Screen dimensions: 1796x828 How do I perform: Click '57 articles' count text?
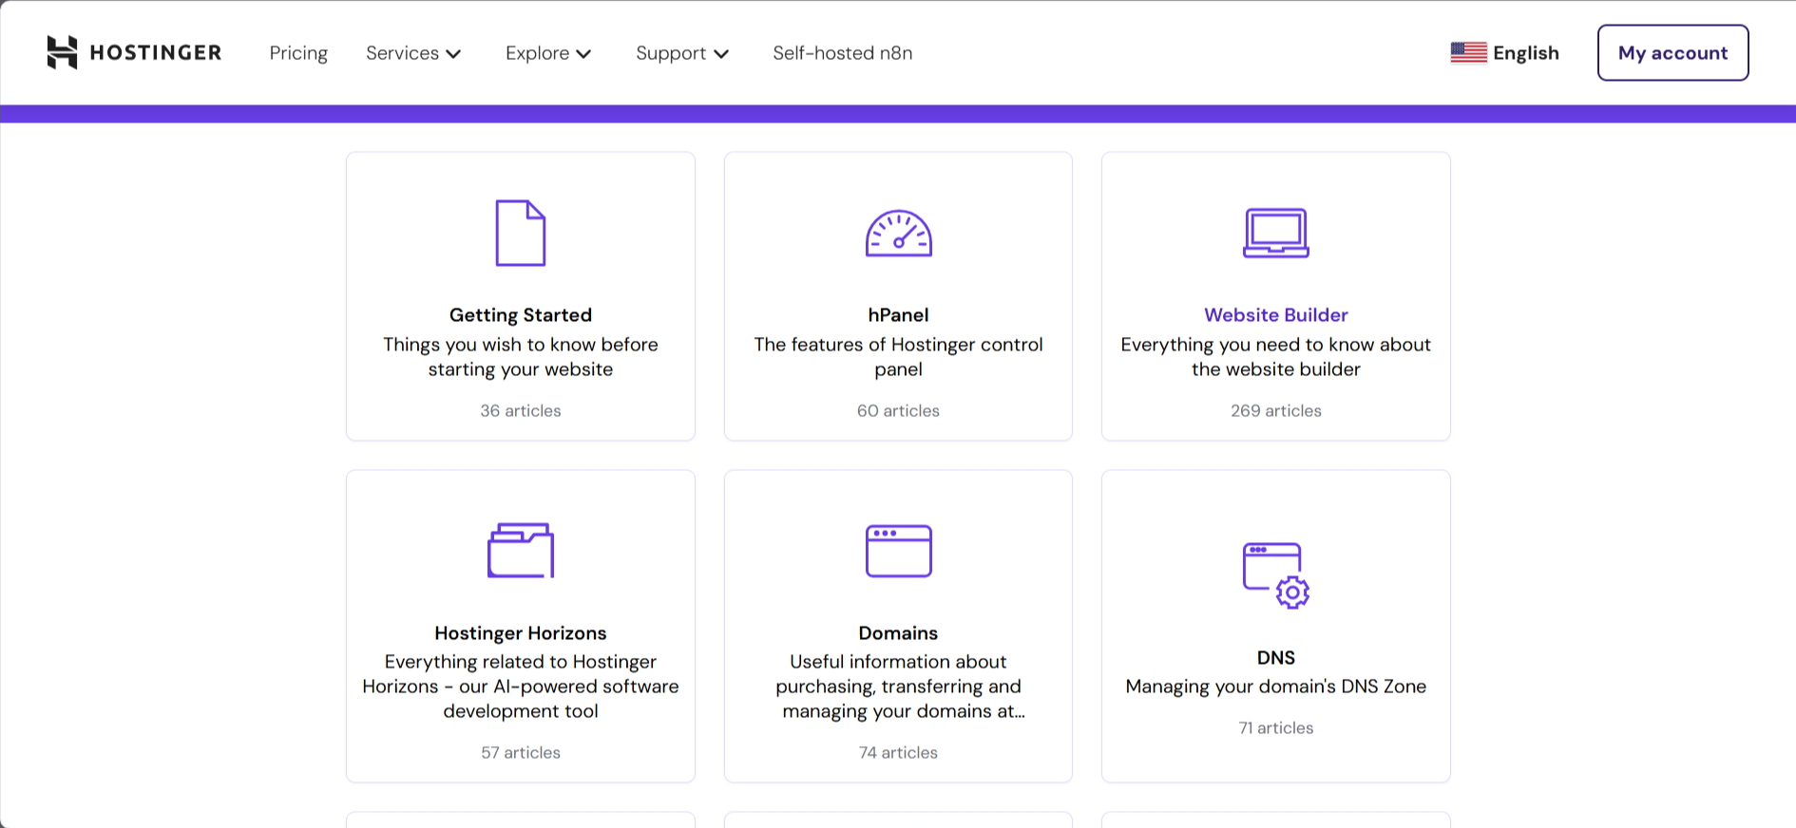[x=521, y=752]
